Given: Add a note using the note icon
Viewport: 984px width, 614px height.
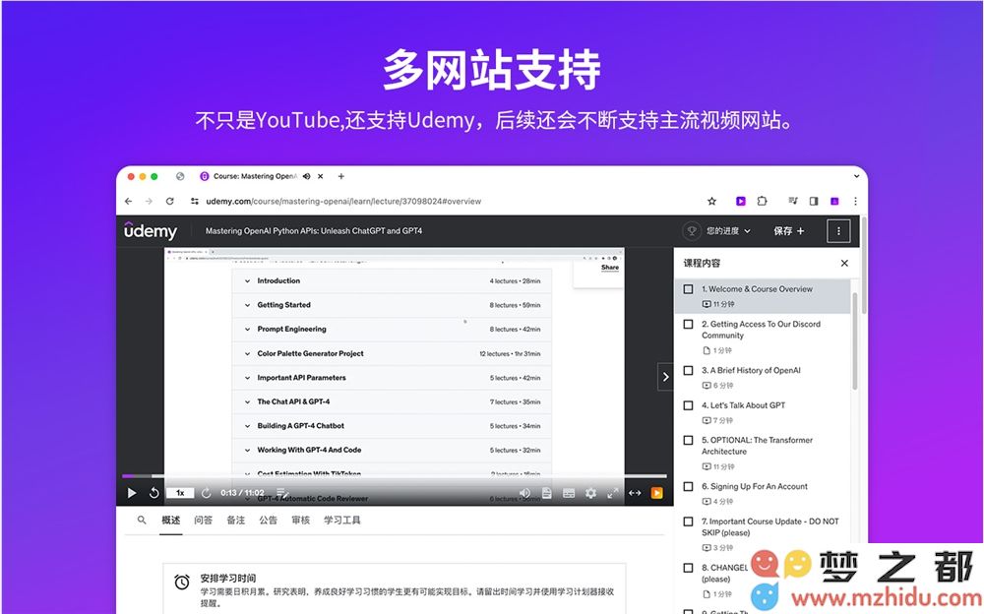Looking at the screenshot, I should click(x=282, y=493).
